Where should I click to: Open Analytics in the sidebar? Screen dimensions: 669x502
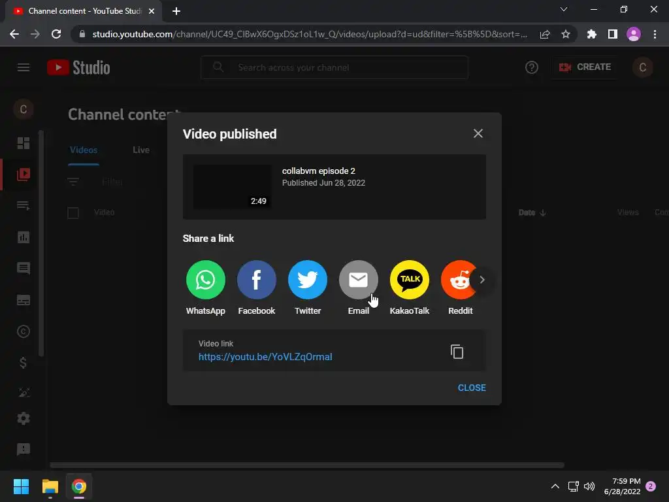click(24, 237)
